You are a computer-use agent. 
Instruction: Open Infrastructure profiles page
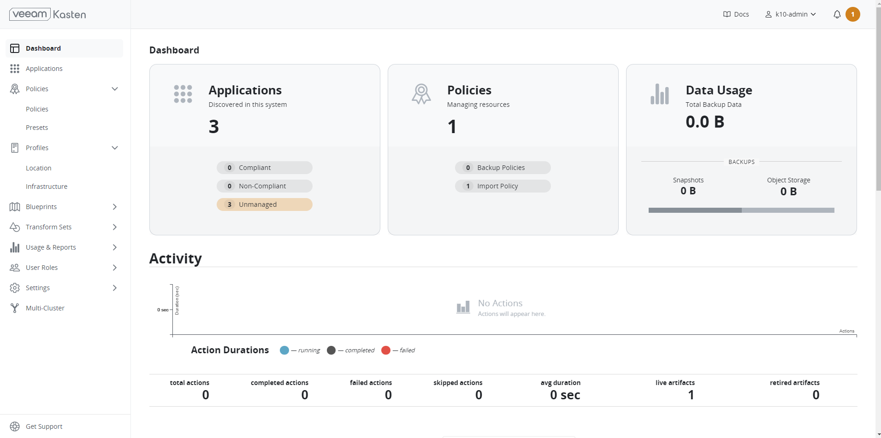tap(47, 187)
